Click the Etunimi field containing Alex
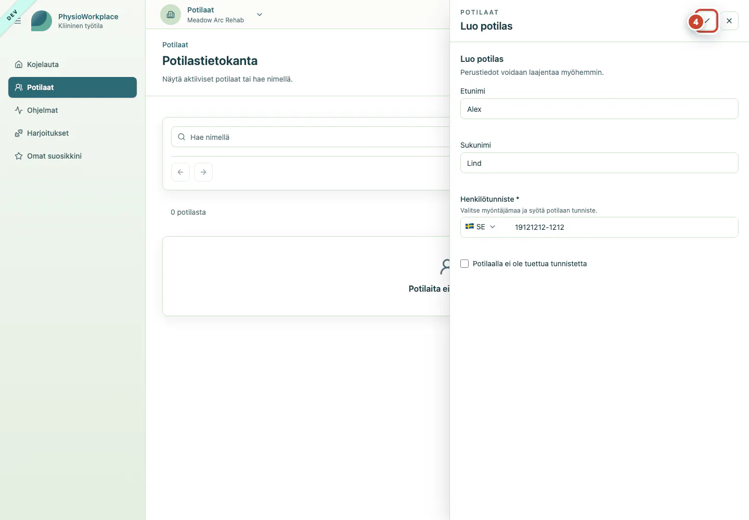The image size is (749, 520). click(x=599, y=109)
